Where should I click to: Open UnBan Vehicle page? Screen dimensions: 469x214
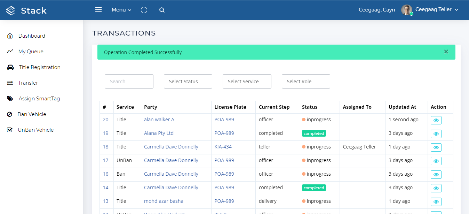(36, 130)
